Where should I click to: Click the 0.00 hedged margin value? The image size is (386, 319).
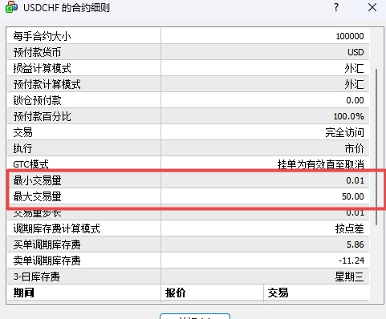click(355, 100)
